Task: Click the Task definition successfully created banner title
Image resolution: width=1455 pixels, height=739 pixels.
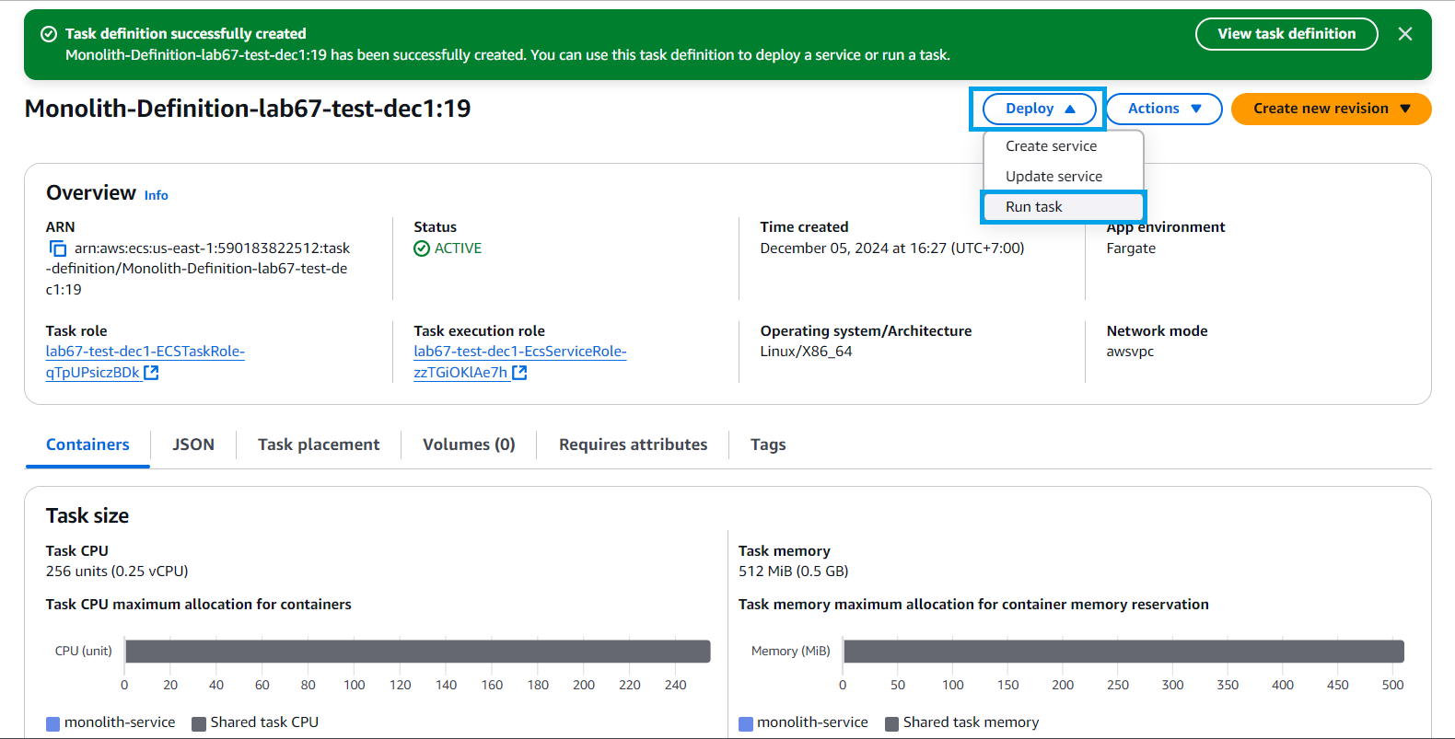Action: [x=185, y=34]
